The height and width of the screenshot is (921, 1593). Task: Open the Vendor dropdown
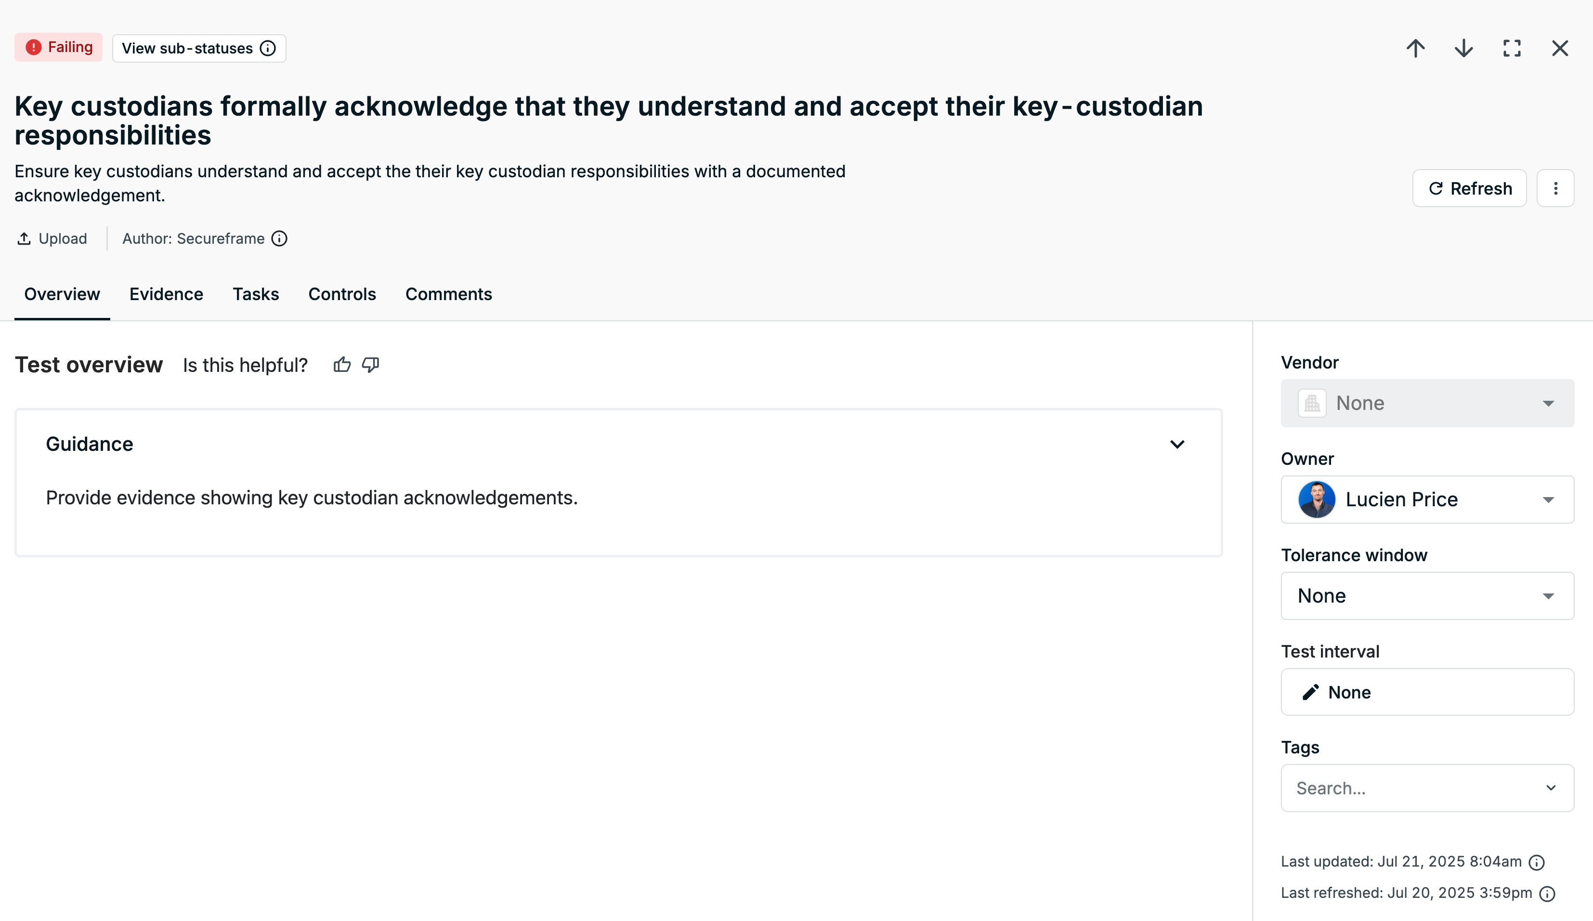tap(1427, 403)
